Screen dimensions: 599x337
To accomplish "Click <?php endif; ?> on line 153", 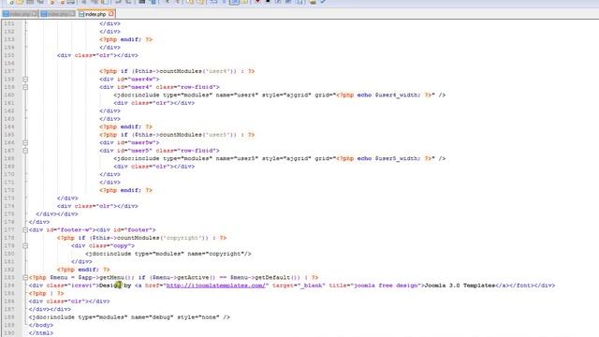I will click(x=125, y=39).
